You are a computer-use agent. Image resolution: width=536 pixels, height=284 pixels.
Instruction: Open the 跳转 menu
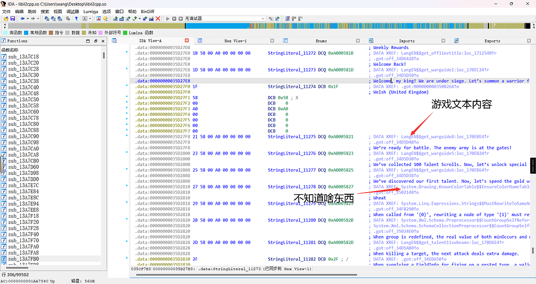click(32, 11)
